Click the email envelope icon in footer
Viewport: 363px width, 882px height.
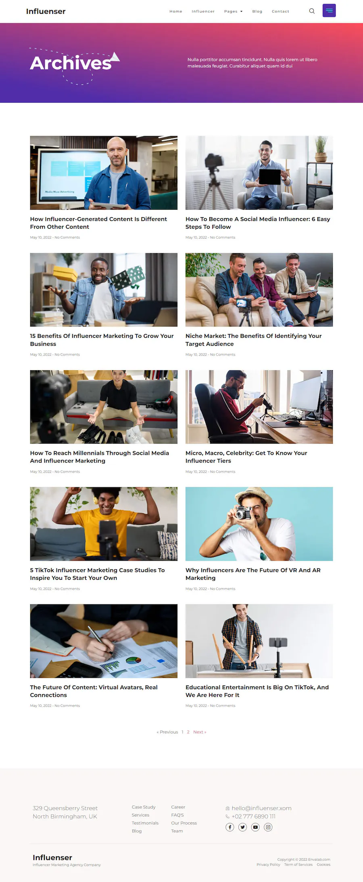pyautogui.click(x=227, y=808)
